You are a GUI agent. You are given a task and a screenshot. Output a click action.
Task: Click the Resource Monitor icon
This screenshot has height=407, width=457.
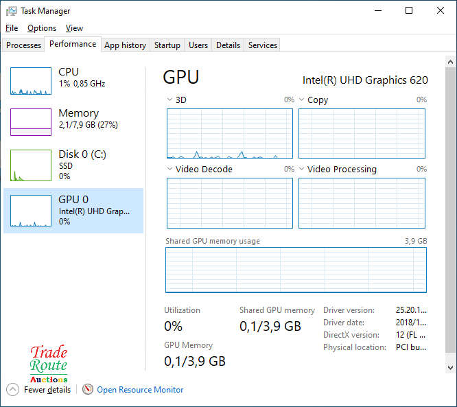point(87,389)
